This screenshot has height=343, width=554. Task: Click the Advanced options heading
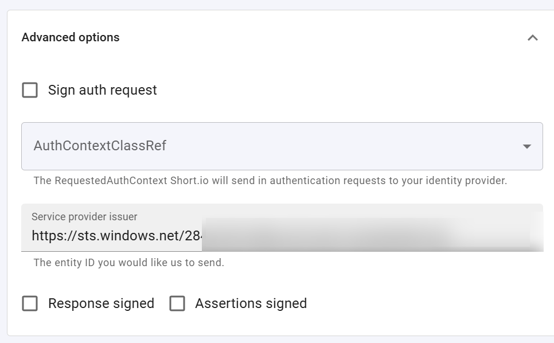pos(71,37)
